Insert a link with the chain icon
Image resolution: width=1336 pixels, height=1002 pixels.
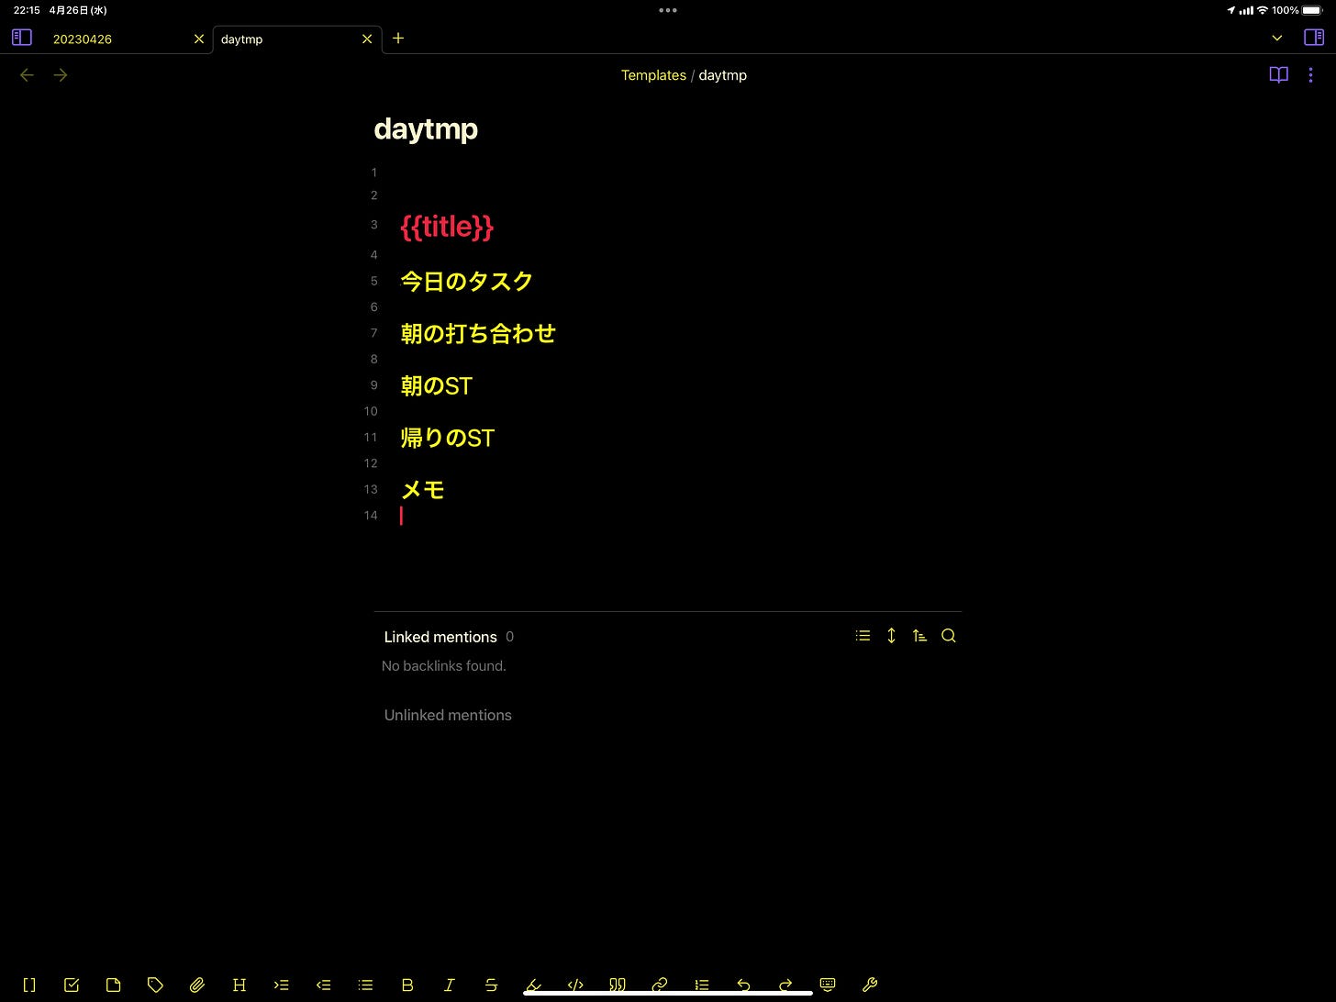coord(660,985)
